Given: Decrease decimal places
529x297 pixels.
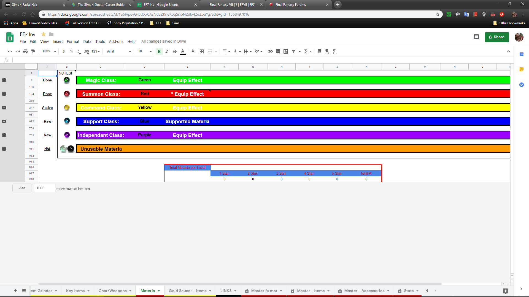Looking at the screenshot, I should pos(79,51).
